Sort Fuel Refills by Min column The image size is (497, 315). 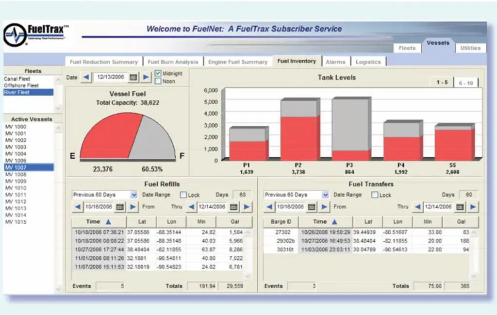201,222
